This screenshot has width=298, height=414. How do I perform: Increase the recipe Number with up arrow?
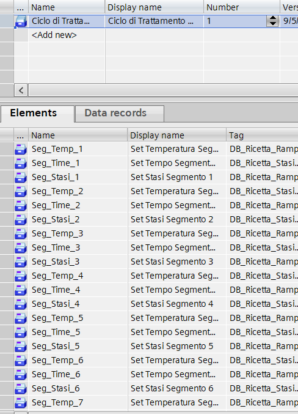272,18
